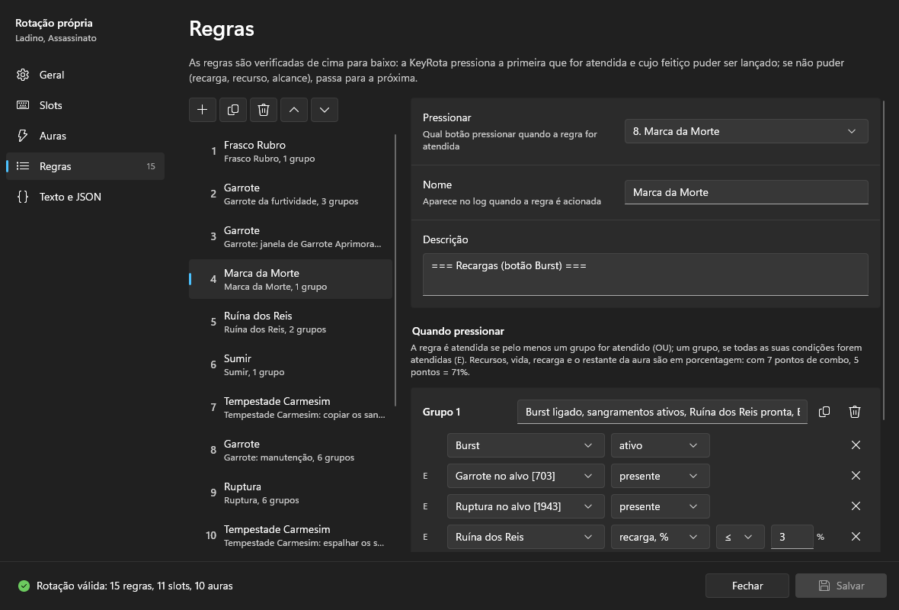Remove the Burst ativo condition
The height and width of the screenshot is (610, 899).
(x=856, y=445)
